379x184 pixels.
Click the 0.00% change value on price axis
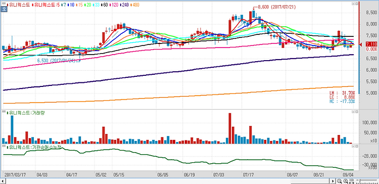371,49
